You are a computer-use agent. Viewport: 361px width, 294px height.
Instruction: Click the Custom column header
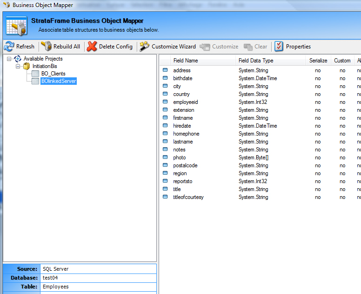pyautogui.click(x=342, y=61)
